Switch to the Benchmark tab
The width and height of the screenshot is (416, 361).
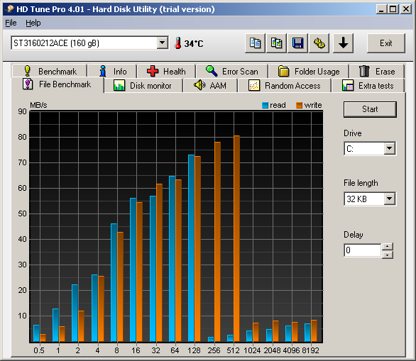[50, 71]
